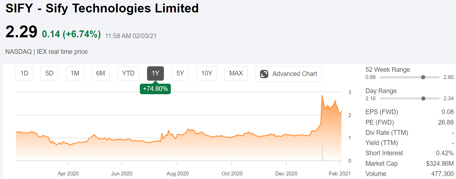Click the y-axis label 3
The image size is (456, 179).
click(x=350, y=92)
